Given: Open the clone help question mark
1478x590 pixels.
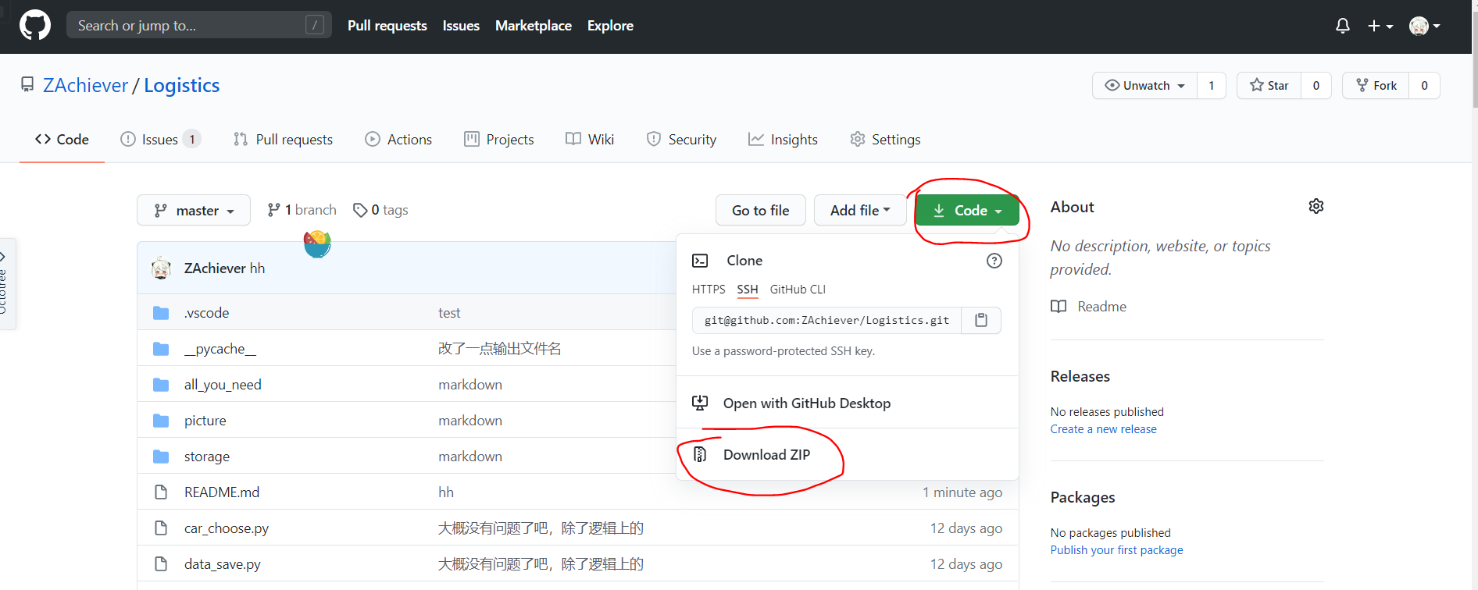Looking at the screenshot, I should click(x=994, y=261).
